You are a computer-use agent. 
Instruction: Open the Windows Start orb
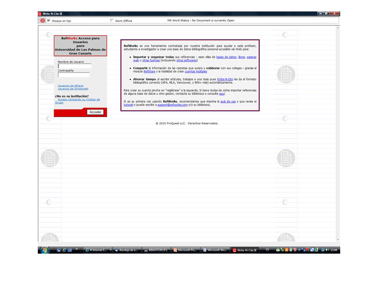45,250
